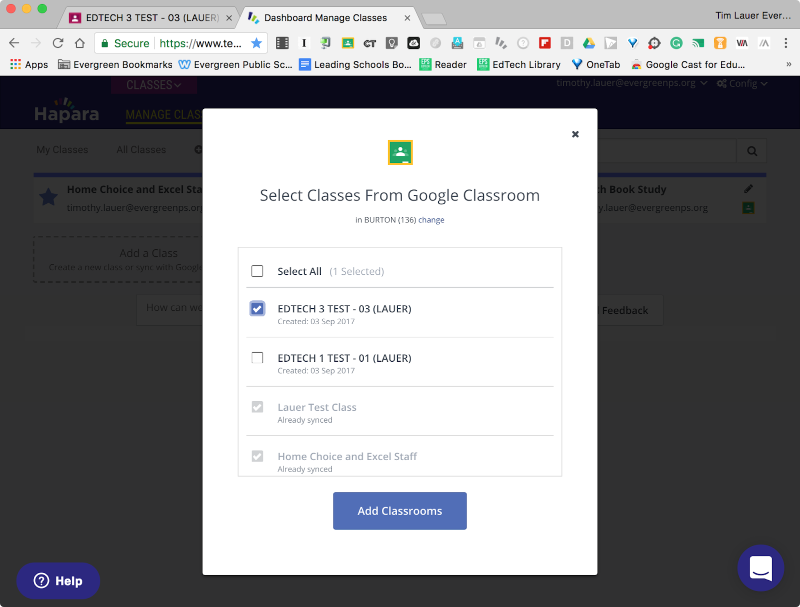Click Home Choice and Excel Staff checkbox
This screenshot has width=800, height=607.
pyautogui.click(x=257, y=456)
